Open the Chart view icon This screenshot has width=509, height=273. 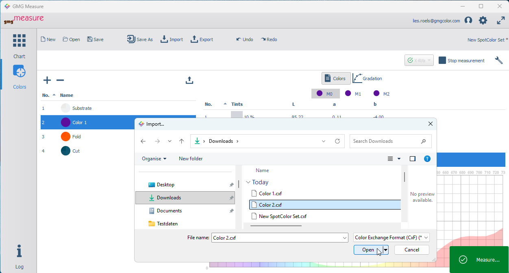[x=19, y=41]
